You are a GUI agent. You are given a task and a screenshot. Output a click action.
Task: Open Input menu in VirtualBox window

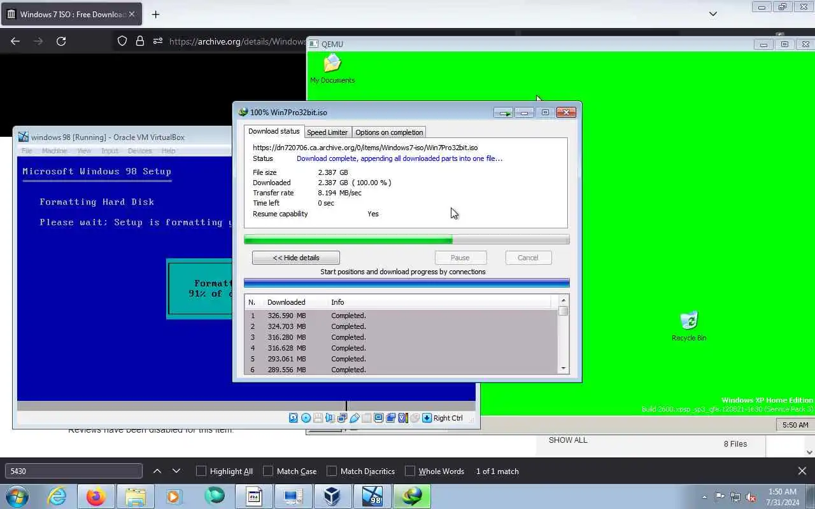click(110, 151)
